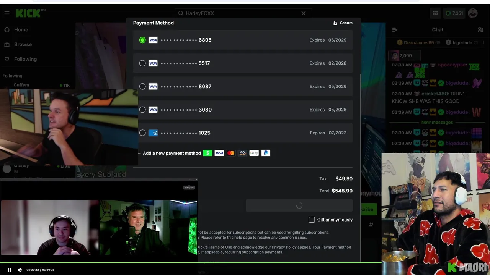
Task: Click the Expires 07/2023 text
Action: (328, 133)
